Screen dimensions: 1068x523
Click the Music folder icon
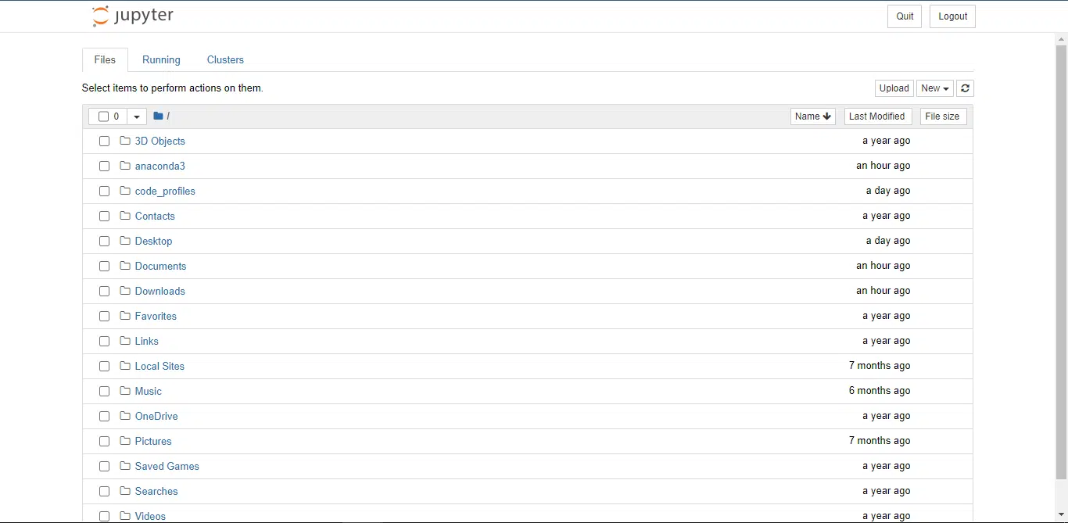click(x=125, y=391)
